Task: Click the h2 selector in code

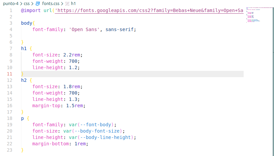Action: (24, 80)
